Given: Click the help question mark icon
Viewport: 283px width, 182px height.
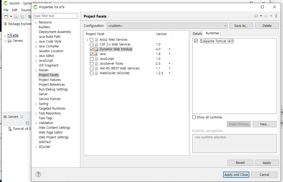Looking at the screenshot, I should pyautogui.click(x=38, y=174).
